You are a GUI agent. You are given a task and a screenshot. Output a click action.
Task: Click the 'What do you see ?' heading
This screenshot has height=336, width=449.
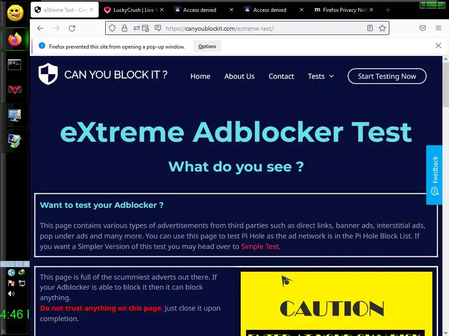click(236, 167)
